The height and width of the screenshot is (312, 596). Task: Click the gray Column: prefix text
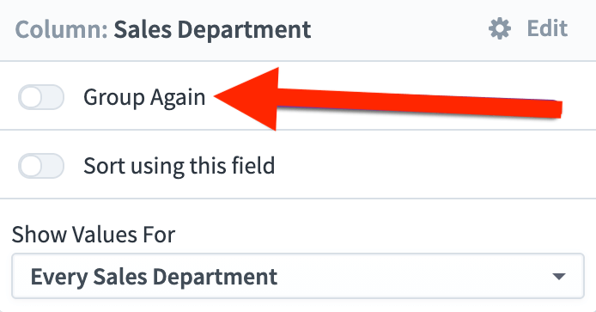[x=62, y=30]
